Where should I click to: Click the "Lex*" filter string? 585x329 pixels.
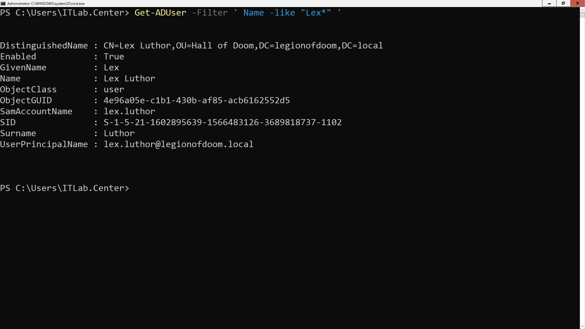(x=316, y=13)
